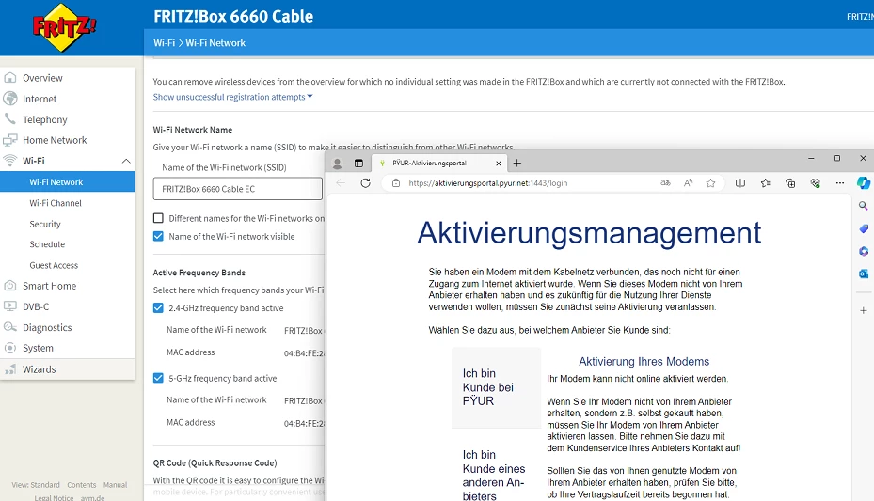Open the Internet menu in sidebar
The image size is (874, 501).
[x=40, y=99]
